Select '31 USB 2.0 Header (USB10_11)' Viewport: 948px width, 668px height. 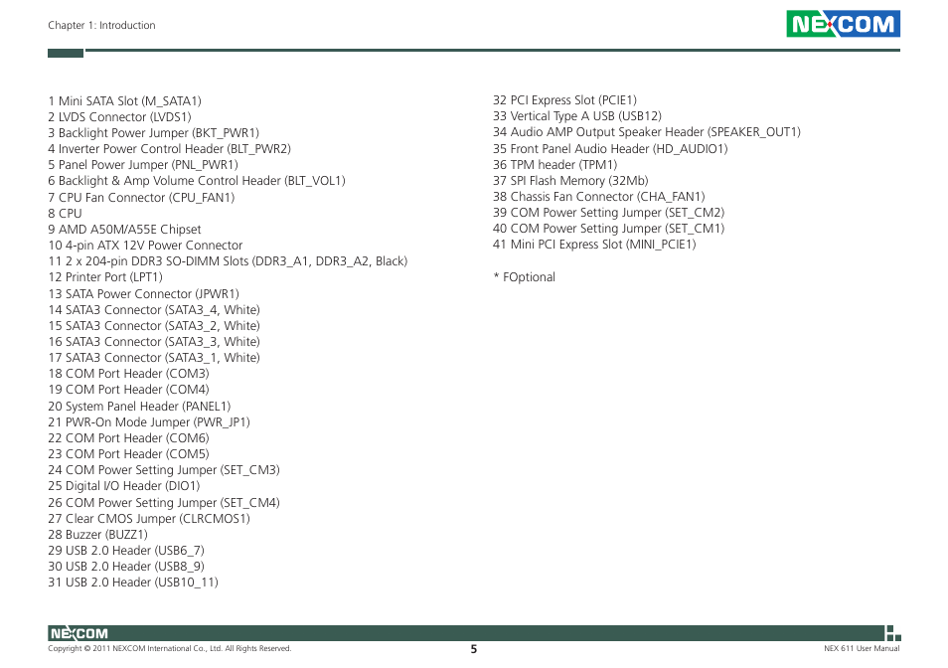(x=133, y=583)
